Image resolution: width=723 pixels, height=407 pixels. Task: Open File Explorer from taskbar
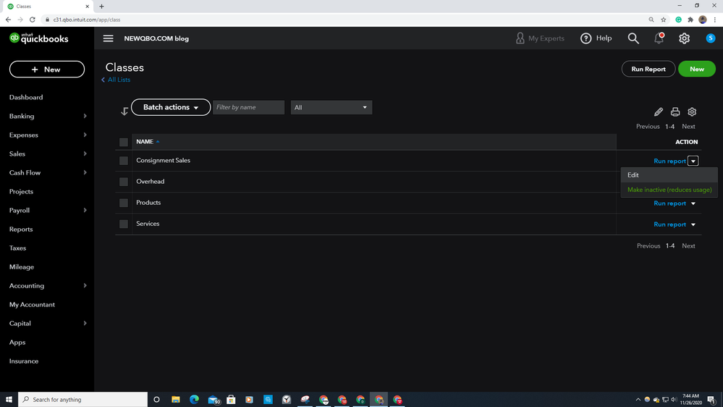coord(176,399)
